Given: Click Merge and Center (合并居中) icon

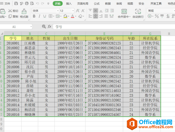Looking at the screenshot, I should click(x=124, y=11).
